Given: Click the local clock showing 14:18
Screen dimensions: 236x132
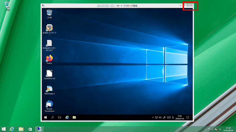Looking at the screenshot, I should pos(228,129).
